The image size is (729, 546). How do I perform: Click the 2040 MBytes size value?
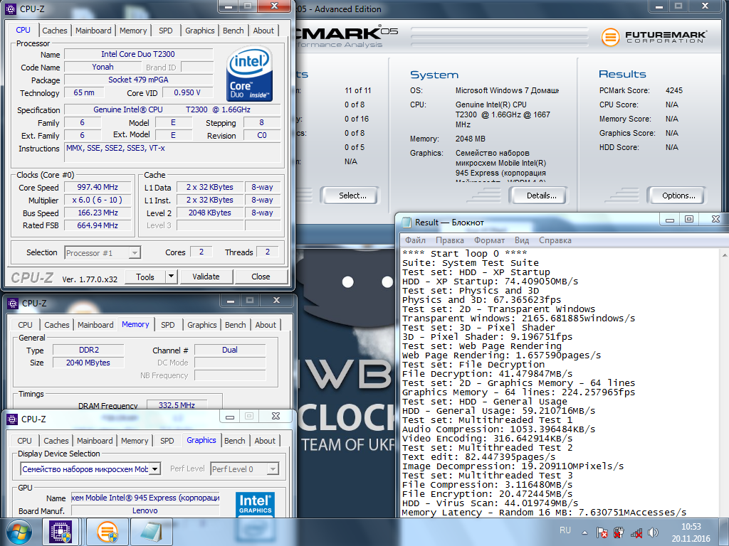(x=89, y=363)
